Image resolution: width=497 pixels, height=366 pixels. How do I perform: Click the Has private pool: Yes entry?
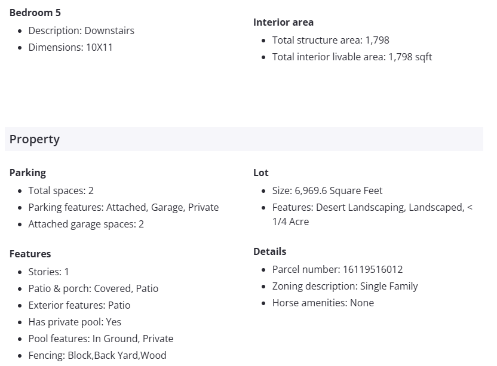[75, 322]
